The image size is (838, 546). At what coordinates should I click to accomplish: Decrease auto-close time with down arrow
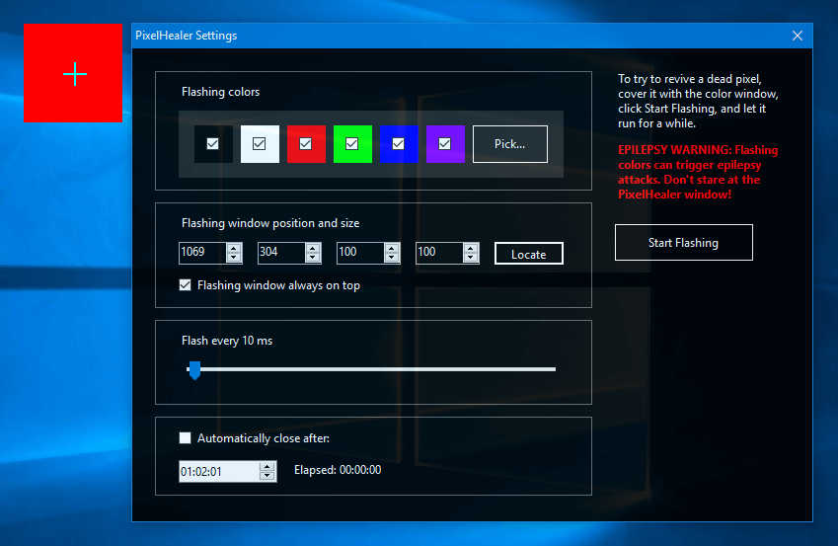267,476
